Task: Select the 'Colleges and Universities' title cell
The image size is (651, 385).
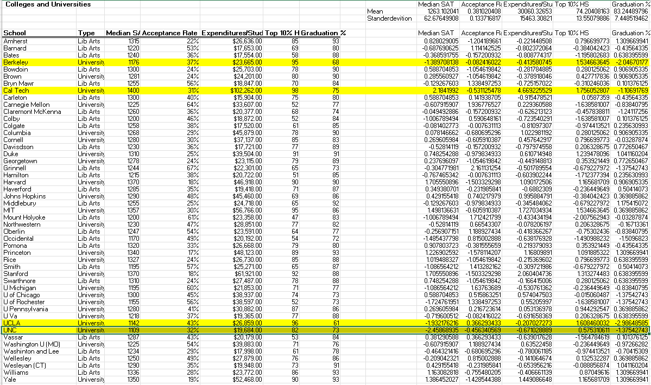Action: (48, 4)
